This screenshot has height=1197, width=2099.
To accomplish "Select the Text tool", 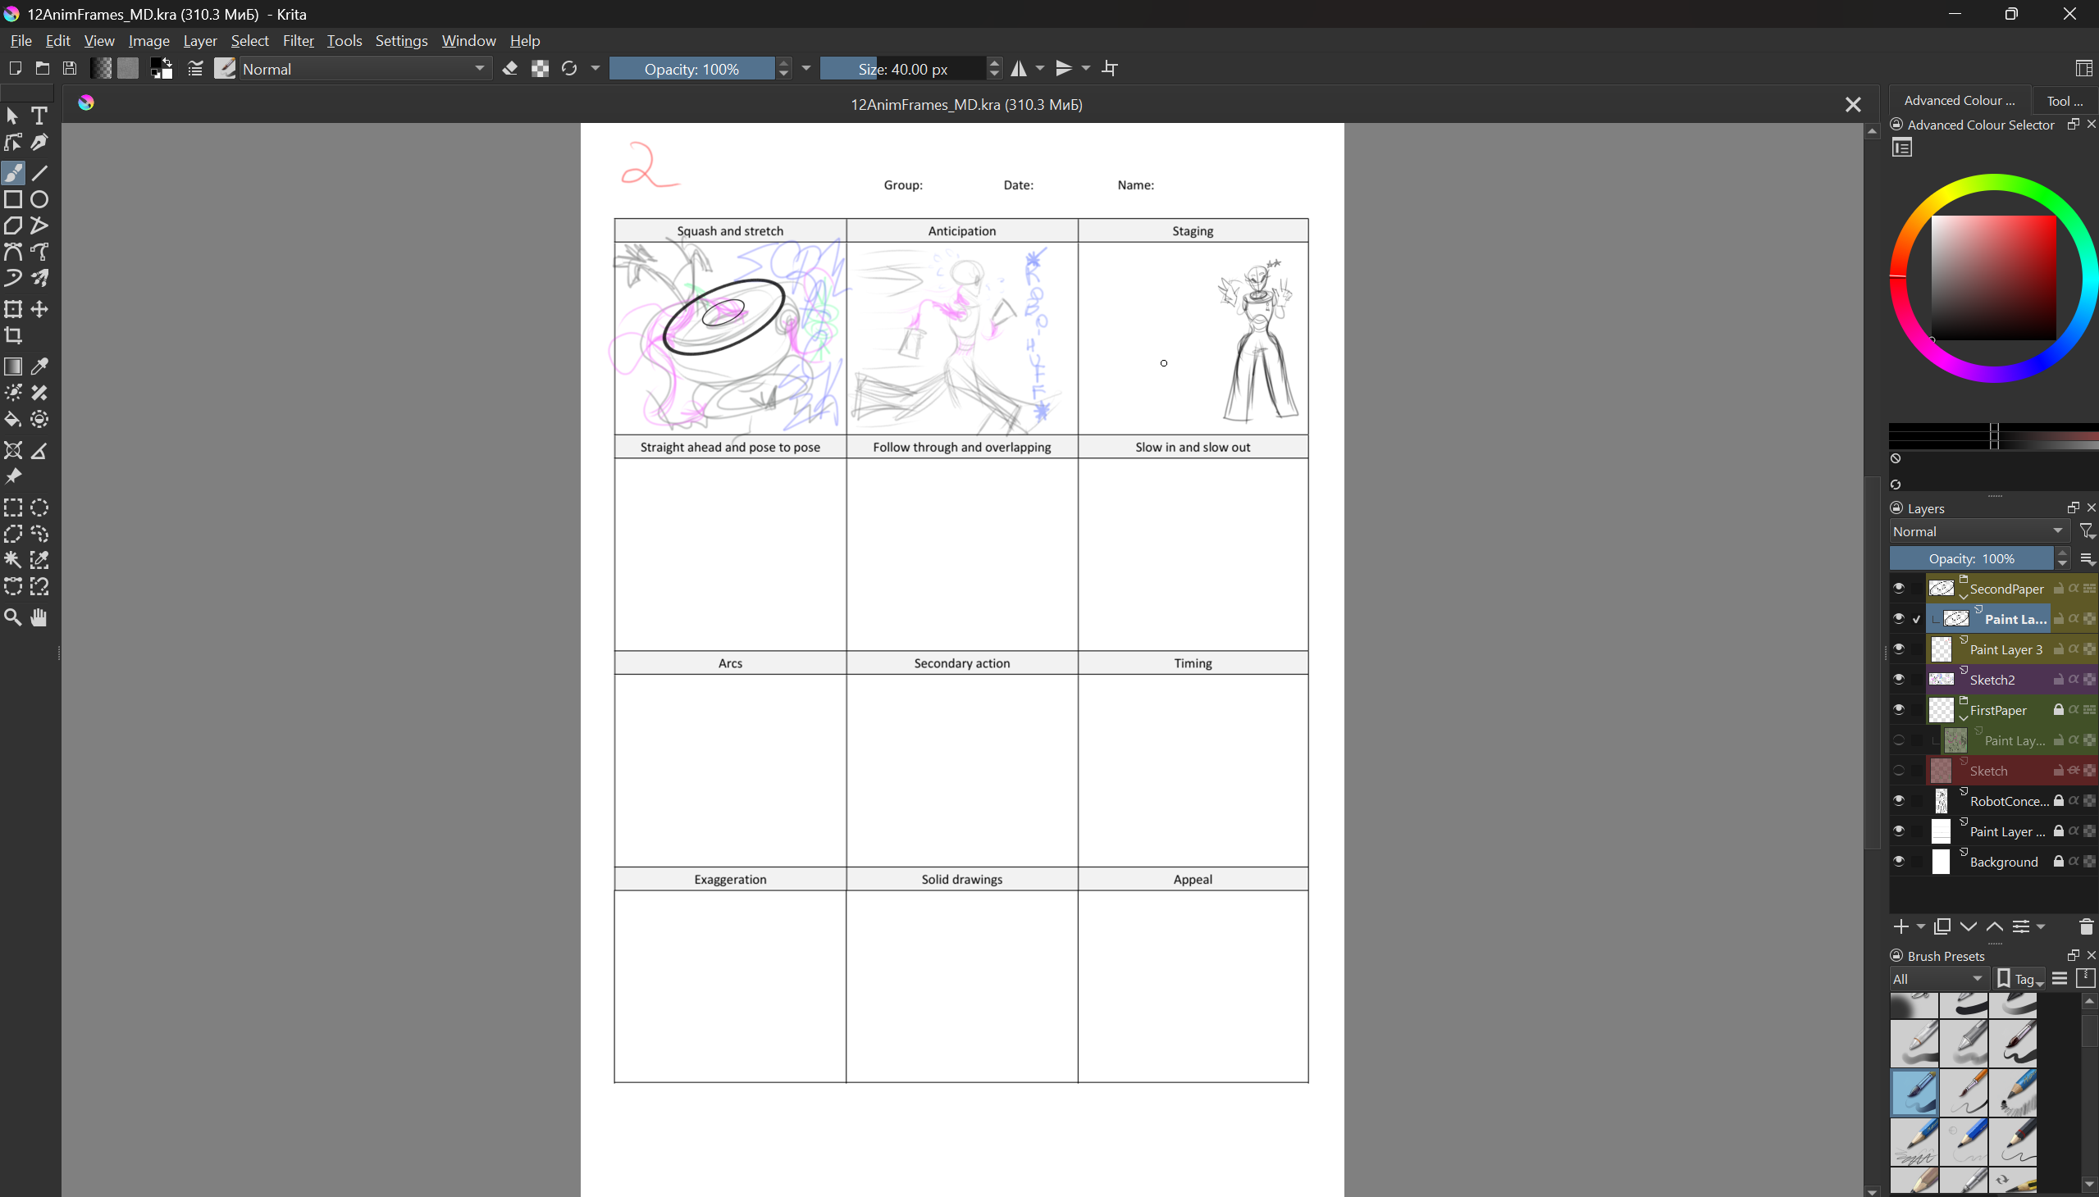I will click(39, 116).
